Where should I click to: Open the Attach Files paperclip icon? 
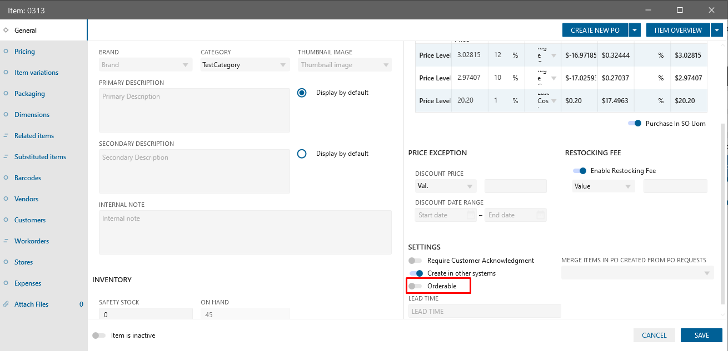coord(6,304)
